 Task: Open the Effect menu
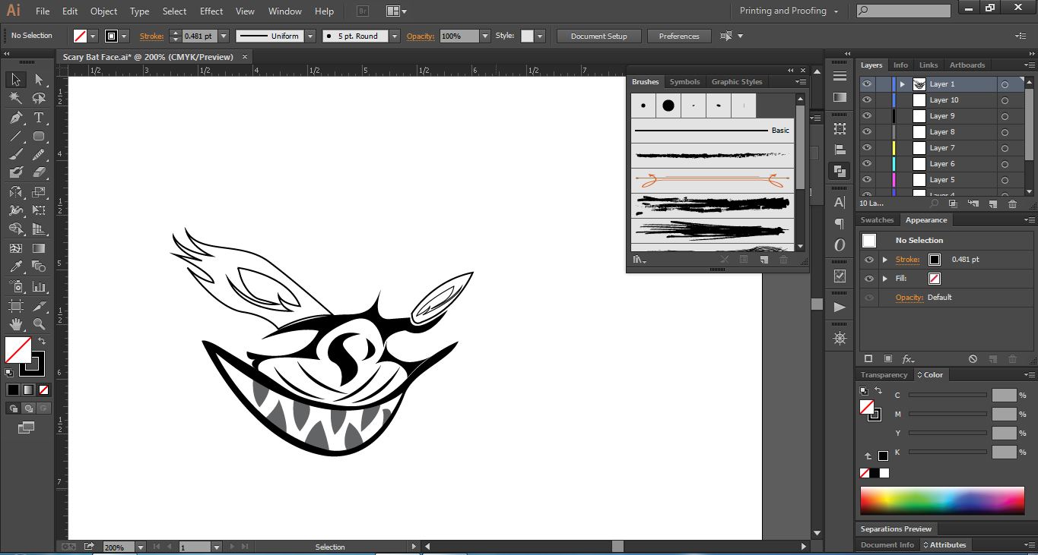(211, 11)
